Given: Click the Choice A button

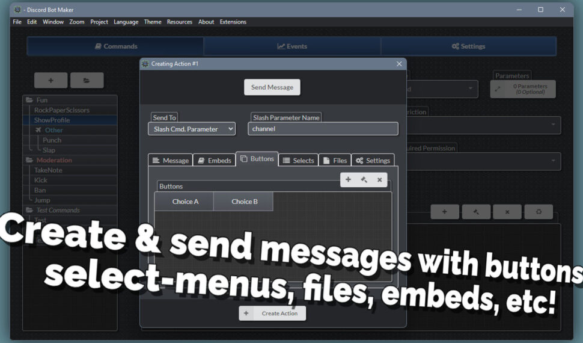Looking at the screenshot, I should [185, 202].
